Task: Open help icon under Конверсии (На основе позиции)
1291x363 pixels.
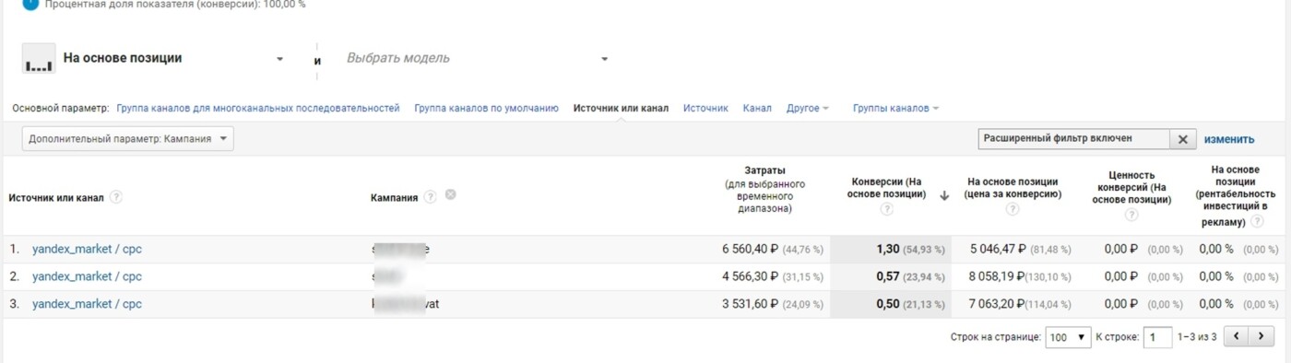Action: [886, 210]
